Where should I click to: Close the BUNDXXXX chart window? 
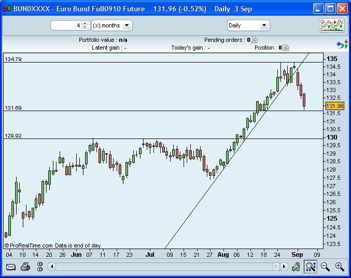click(342, 9)
